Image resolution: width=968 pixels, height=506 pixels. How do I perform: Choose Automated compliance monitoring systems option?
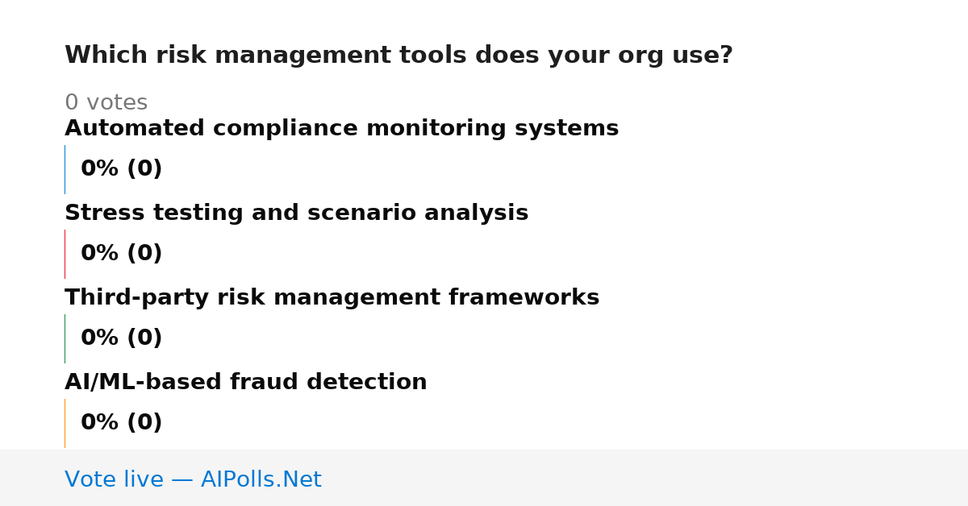(341, 129)
